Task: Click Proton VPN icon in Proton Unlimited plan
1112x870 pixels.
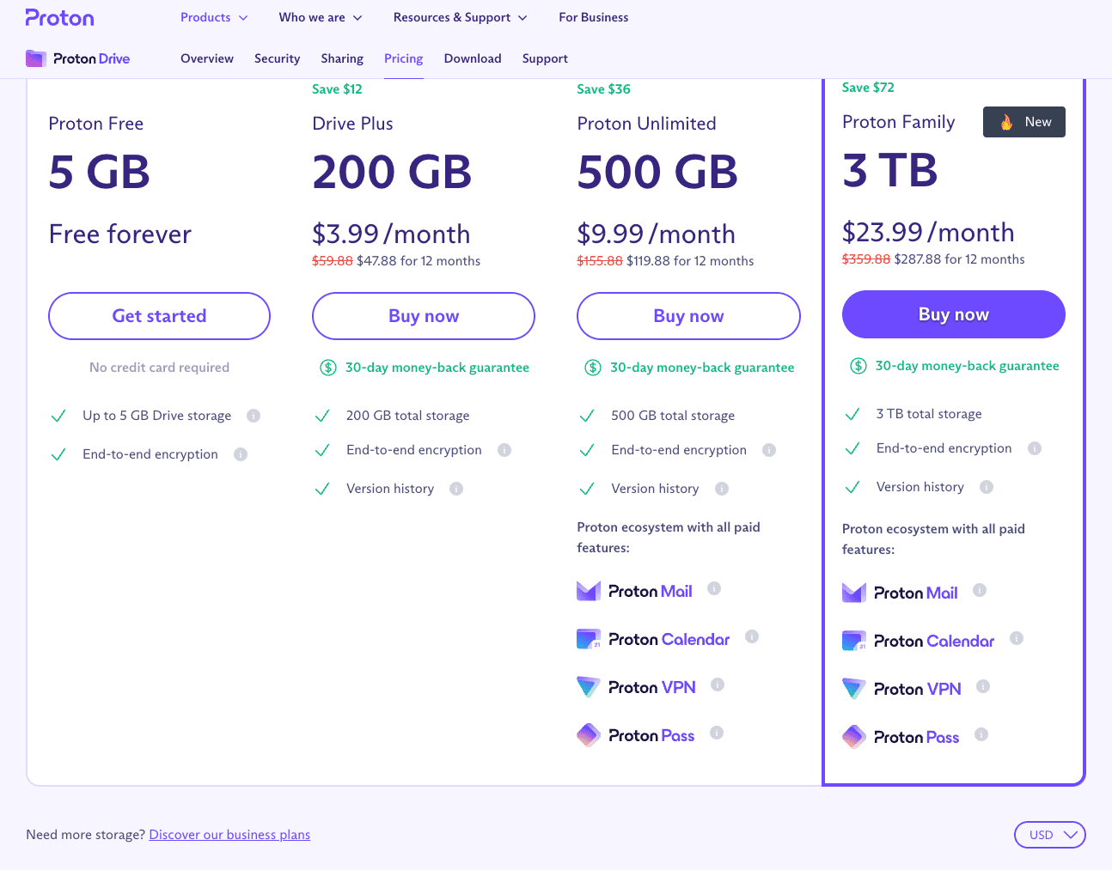Action: [x=589, y=687]
